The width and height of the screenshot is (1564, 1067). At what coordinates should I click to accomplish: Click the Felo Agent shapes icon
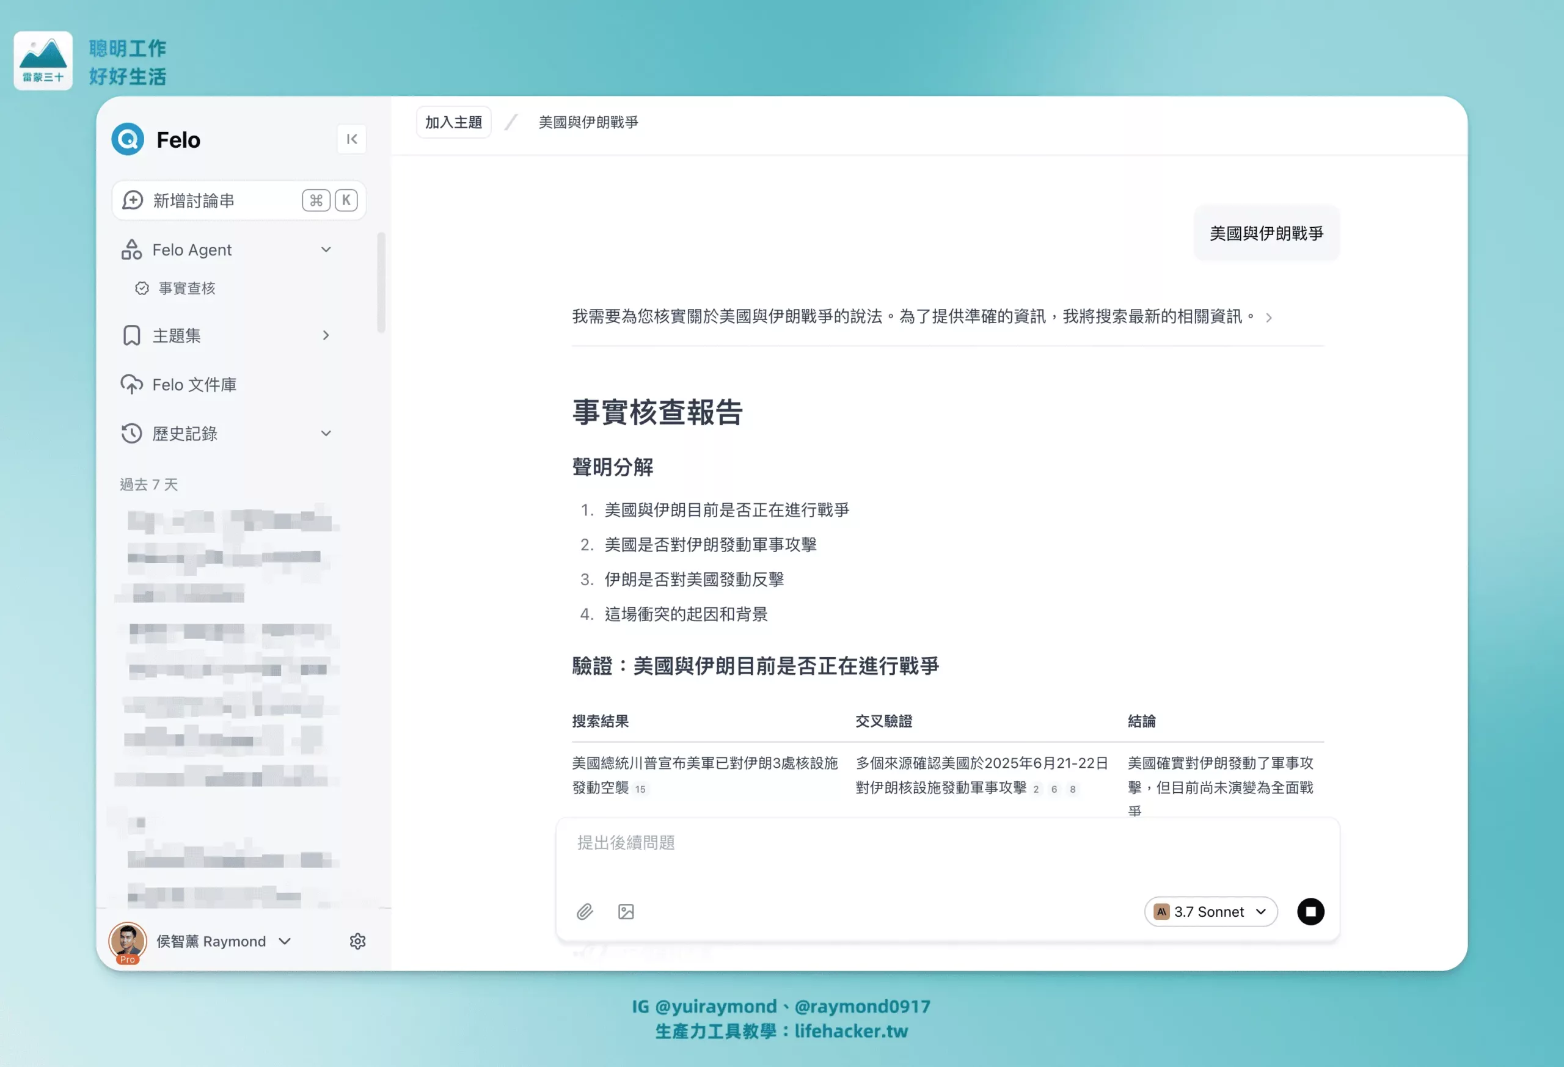(x=131, y=250)
